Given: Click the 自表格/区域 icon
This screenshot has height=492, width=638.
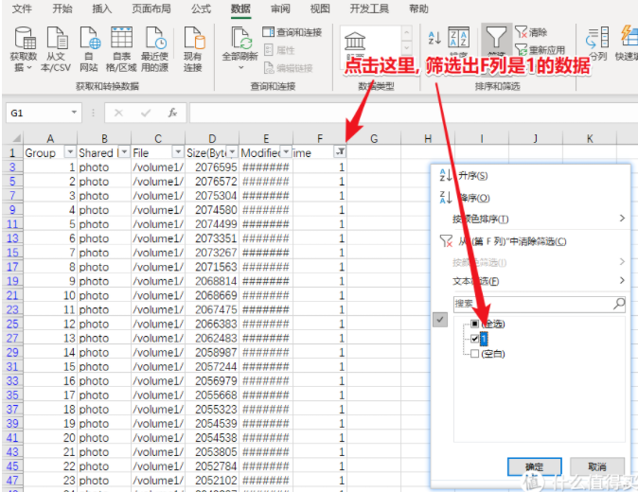Looking at the screenshot, I should 121,39.
